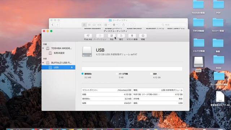
Task: Click the 接続 row in the info table
Action: pos(158,103)
